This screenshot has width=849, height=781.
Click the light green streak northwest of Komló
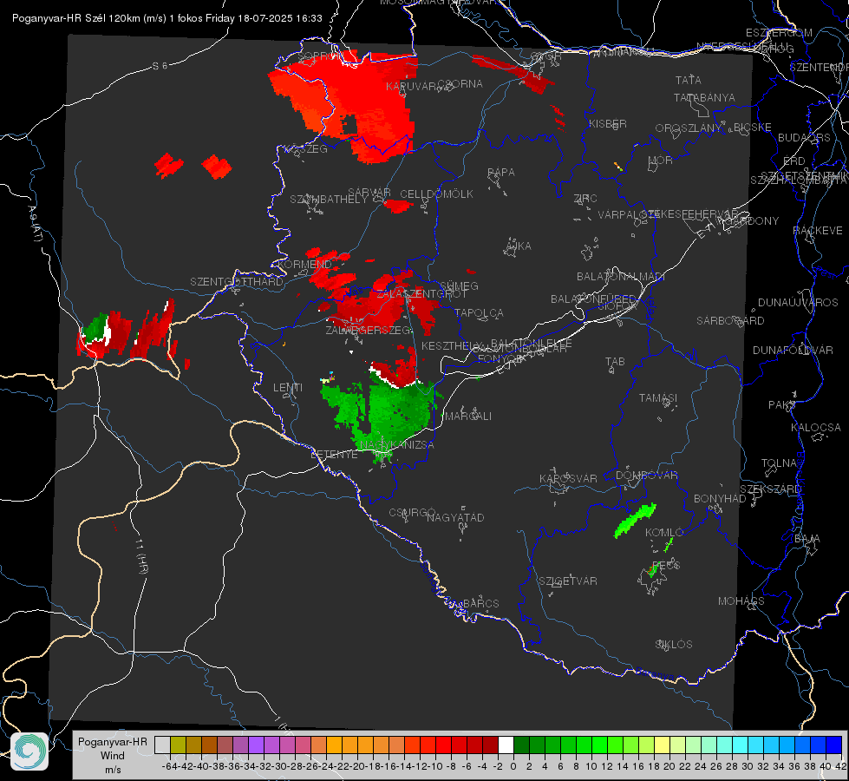(635, 521)
